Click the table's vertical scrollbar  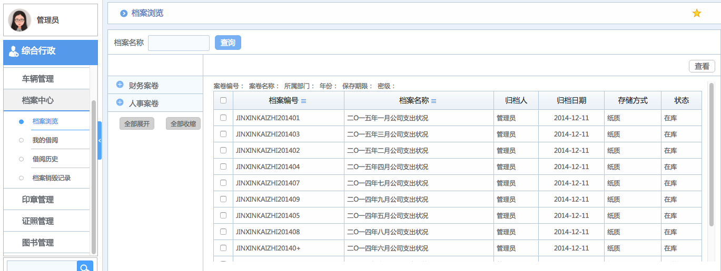coord(711,154)
